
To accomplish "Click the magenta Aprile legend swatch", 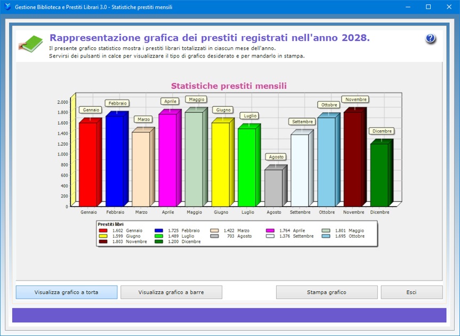I will pyautogui.click(x=270, y=231).
